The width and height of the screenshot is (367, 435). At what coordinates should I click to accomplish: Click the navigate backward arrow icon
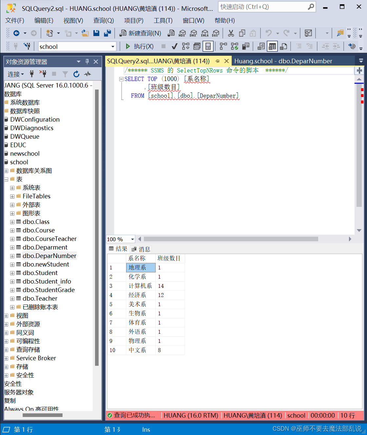click(x=16, y=33)
